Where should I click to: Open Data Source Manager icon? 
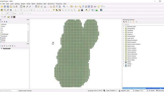coord(2,10)
